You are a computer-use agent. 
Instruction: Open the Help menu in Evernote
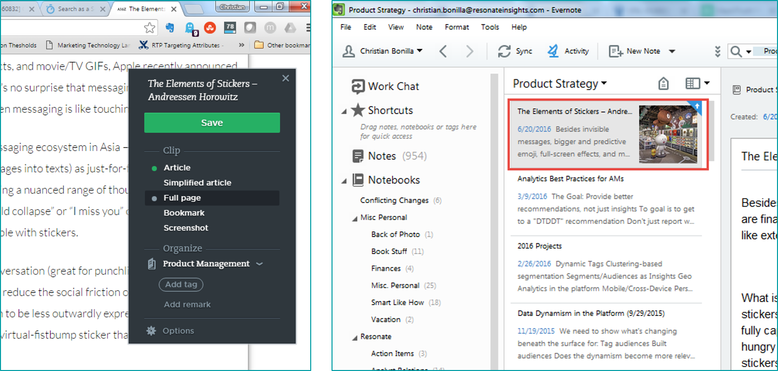coord(519,27)
